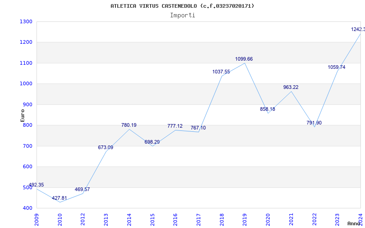Click the 698.29 data label
365x228 pixels.
[x=152, y=142]
